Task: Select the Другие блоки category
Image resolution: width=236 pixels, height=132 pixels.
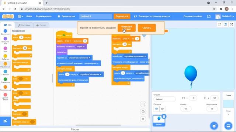Action: click(x=5, y=97)
